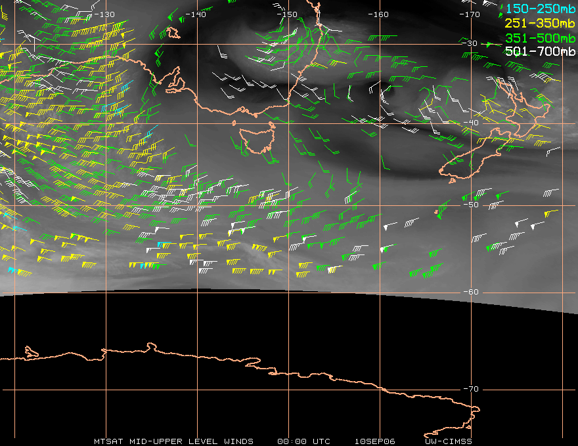578x446 pixels.
Task: Click the yellow 251-350mb legend entry
Action: (540, 23)
